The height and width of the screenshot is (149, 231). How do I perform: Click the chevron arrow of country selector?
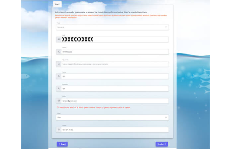(x=166, y=27)
